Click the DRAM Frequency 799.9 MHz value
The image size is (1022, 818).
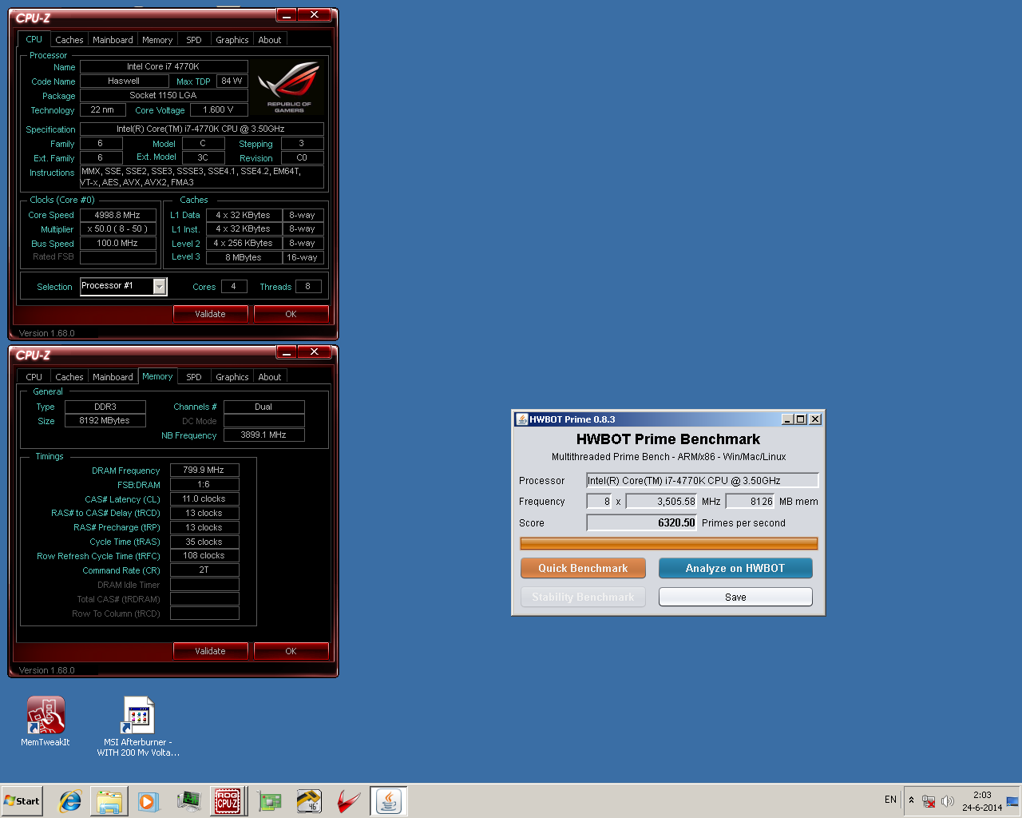[x=204, y=470]
